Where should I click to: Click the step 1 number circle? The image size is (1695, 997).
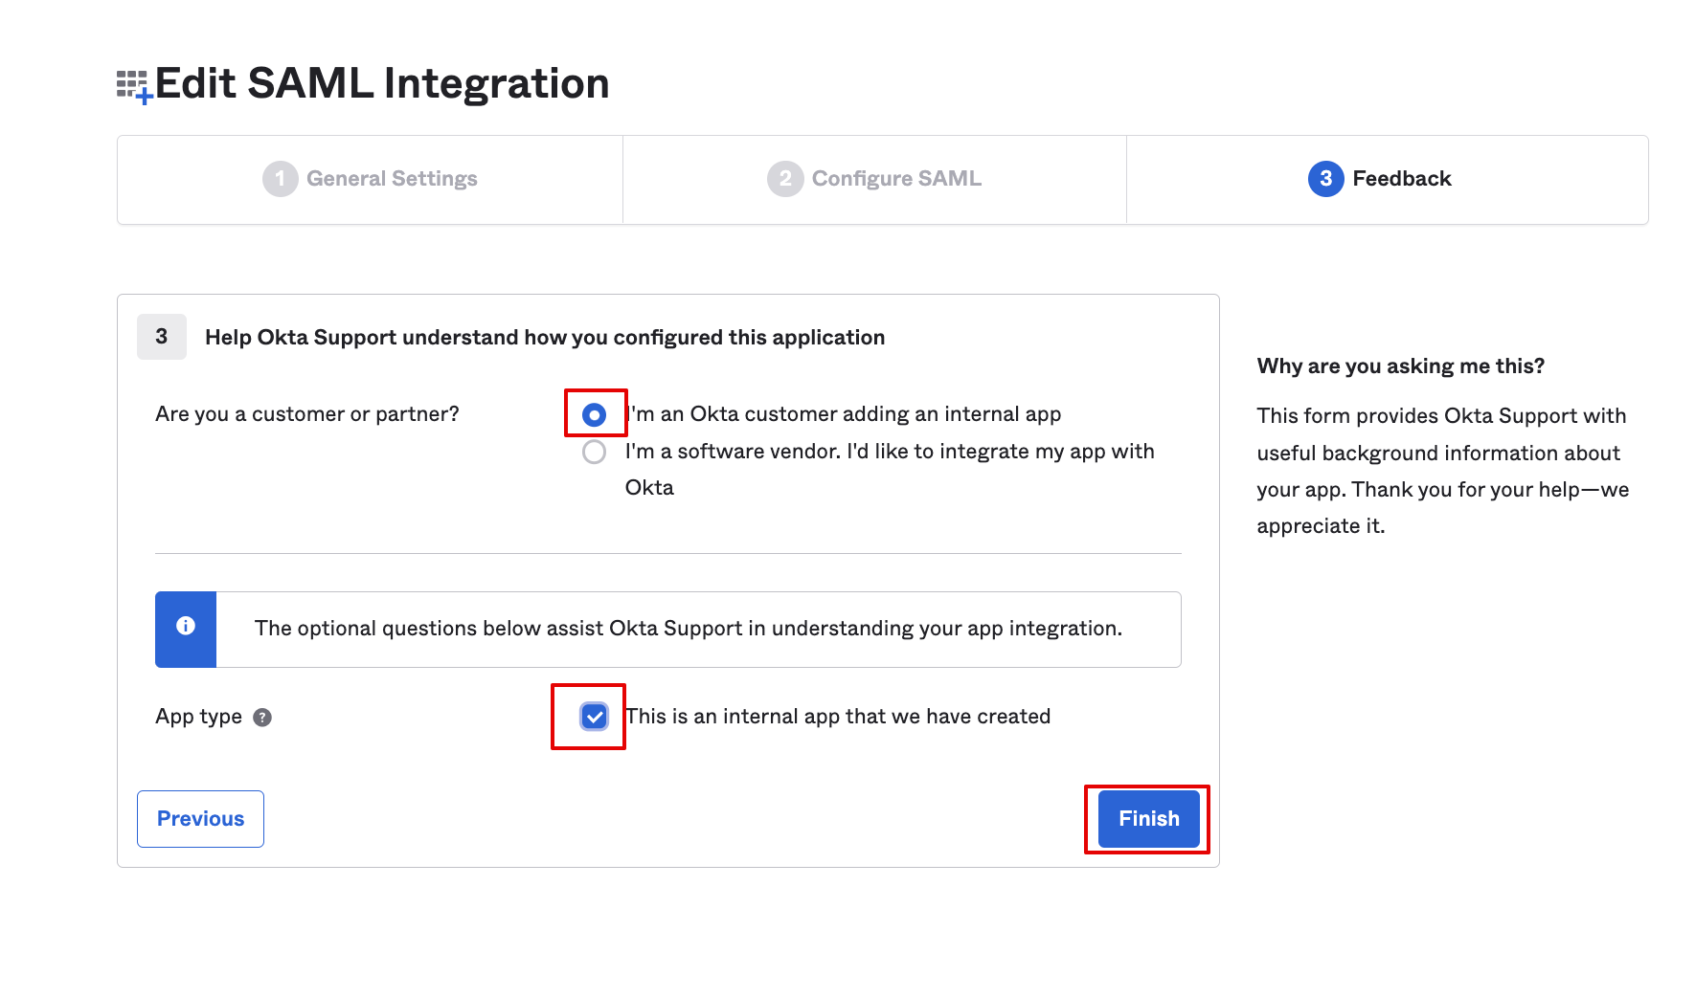(280, 179)
